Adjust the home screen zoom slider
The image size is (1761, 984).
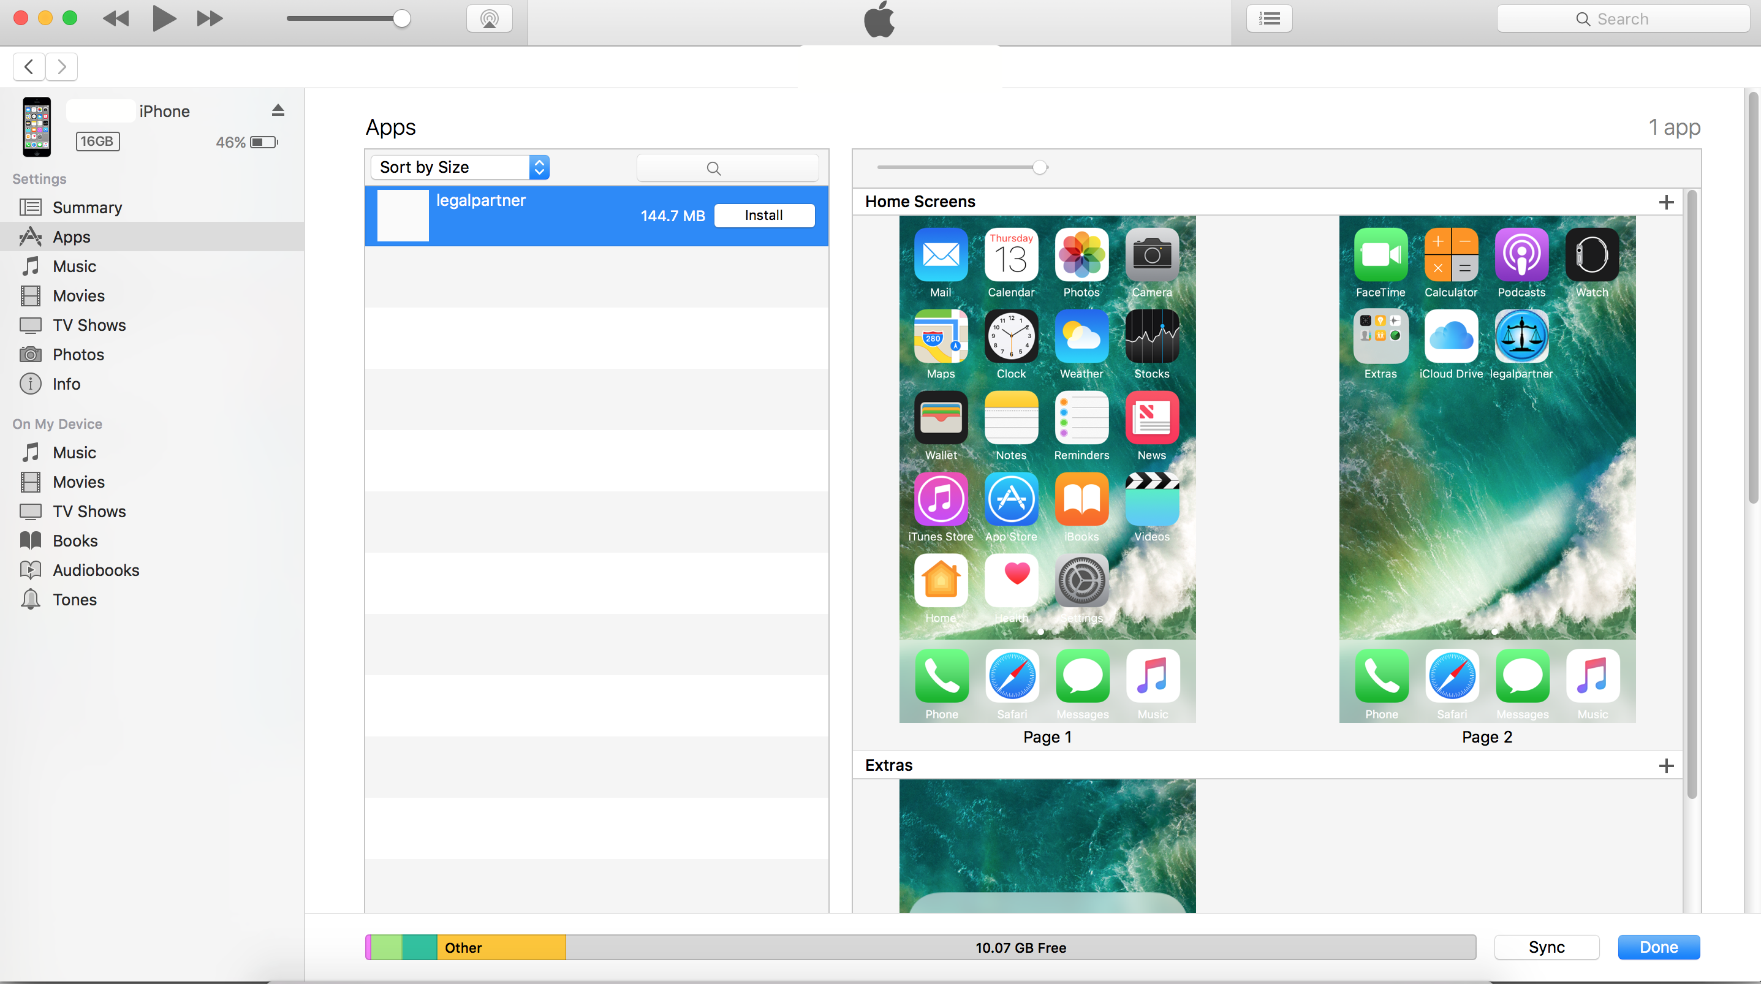tap(1039, 167)
